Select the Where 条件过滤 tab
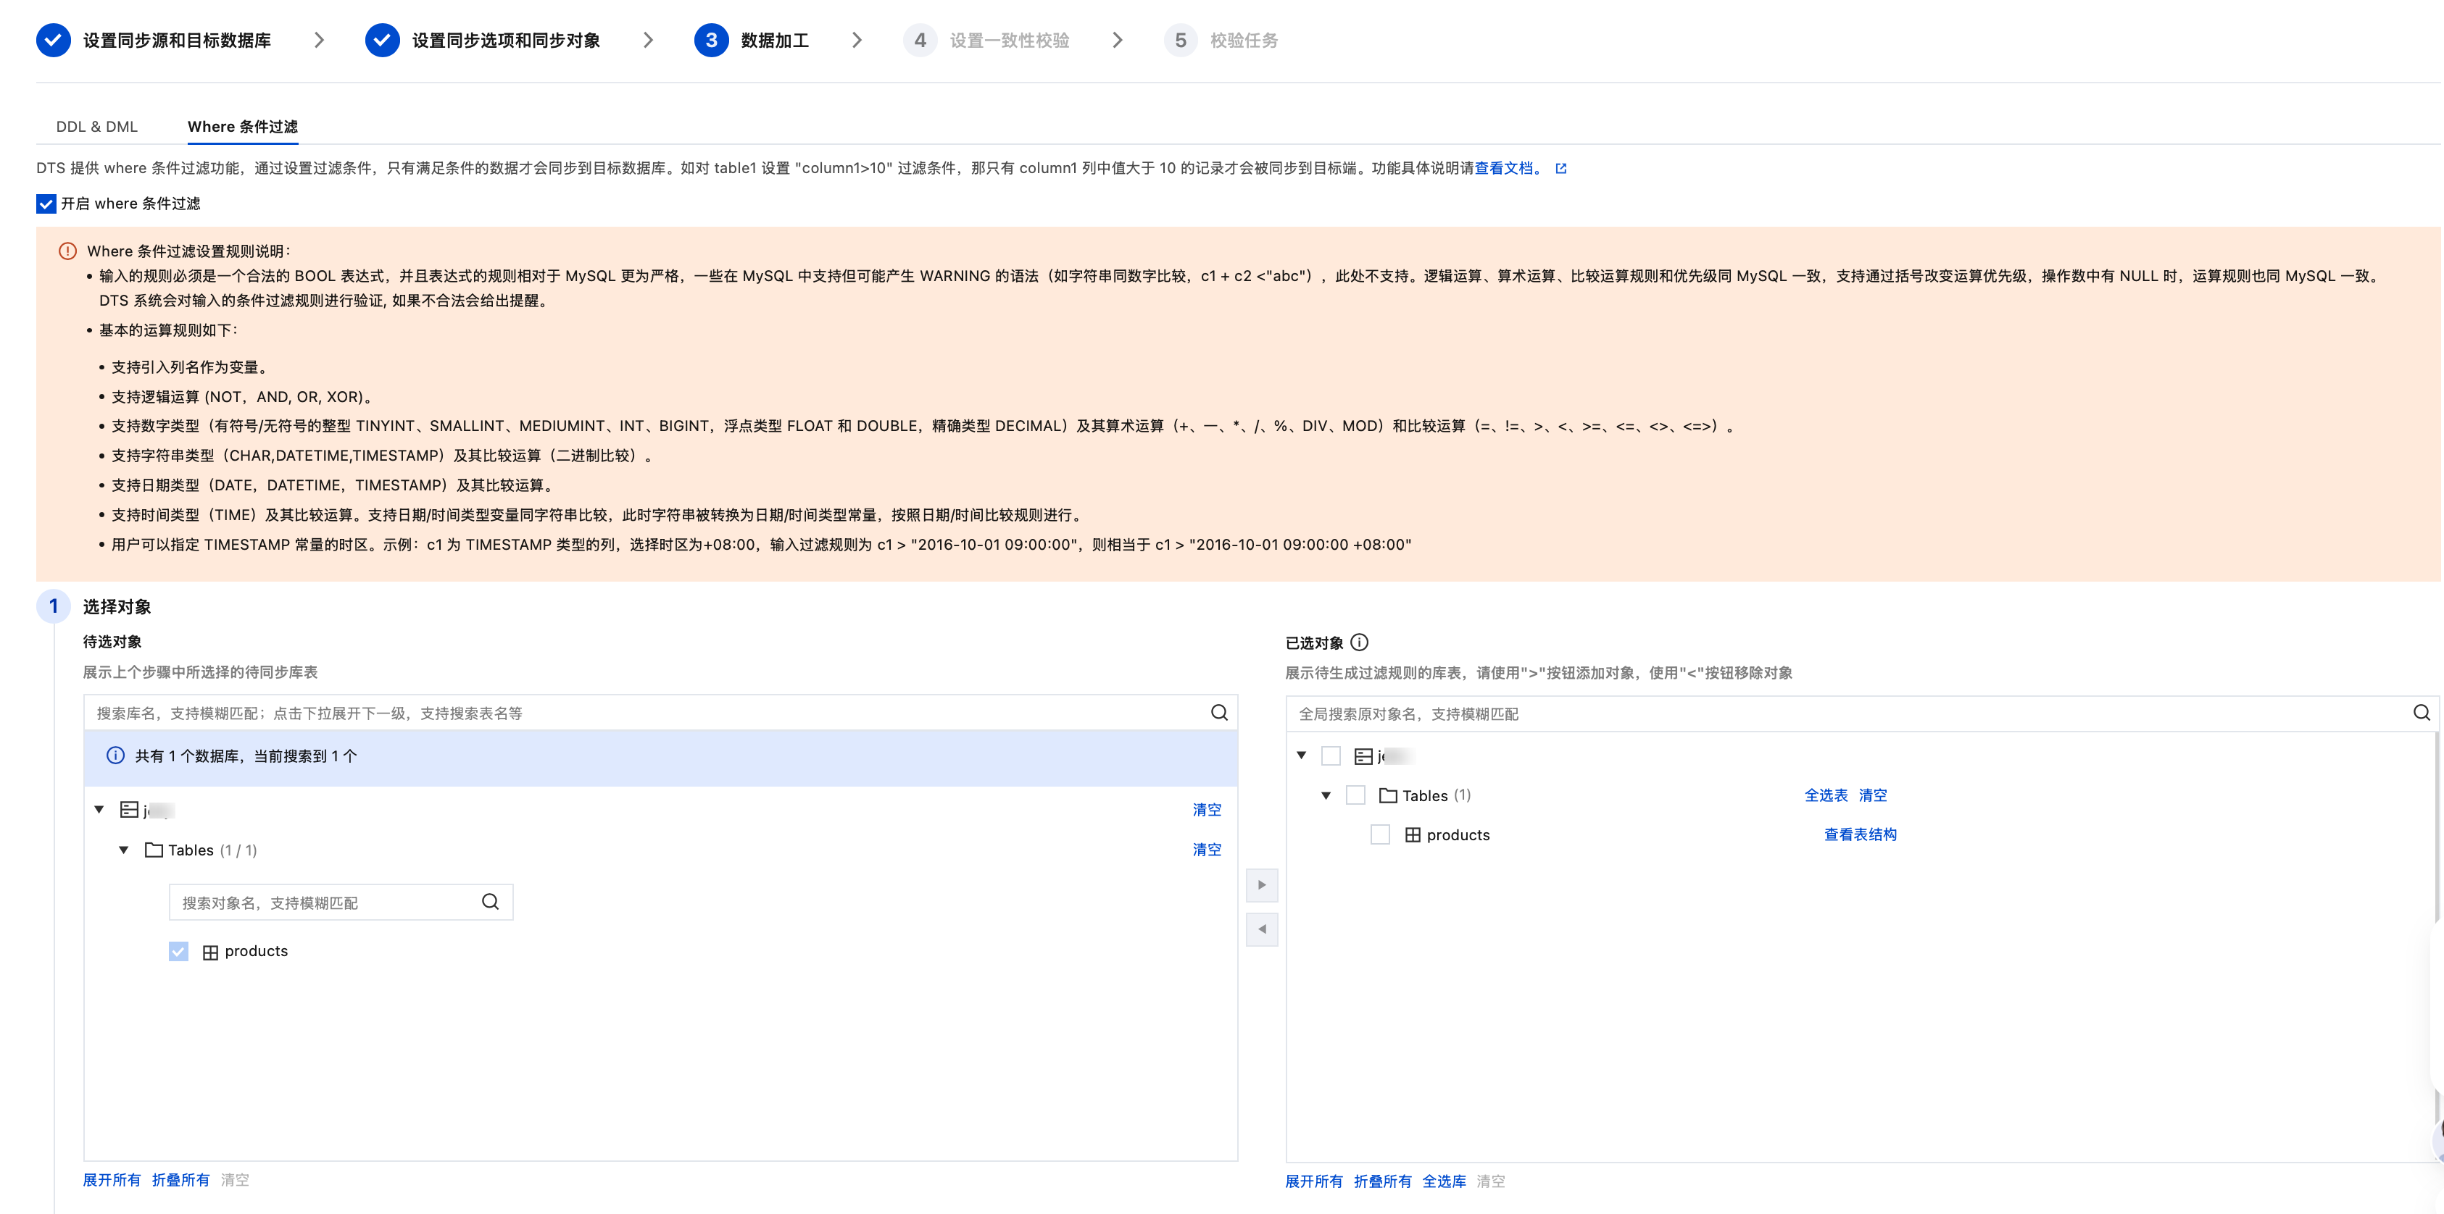The width and height of the screenshot is (2444, 1214). tap(243, 127)
